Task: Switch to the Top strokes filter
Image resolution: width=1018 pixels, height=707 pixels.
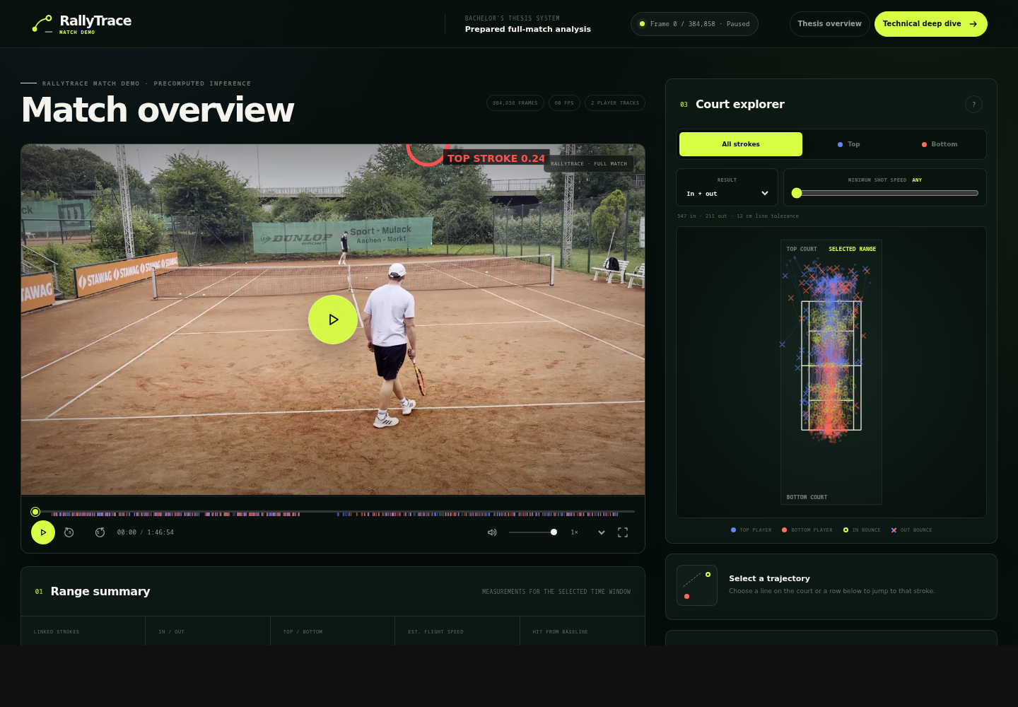Action: coord(849,144)
